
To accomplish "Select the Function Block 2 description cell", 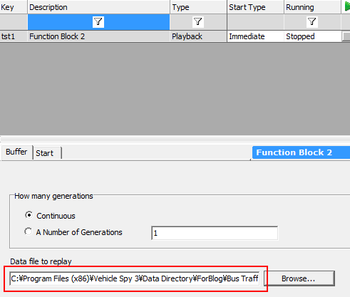I will (x=98, y=36).
